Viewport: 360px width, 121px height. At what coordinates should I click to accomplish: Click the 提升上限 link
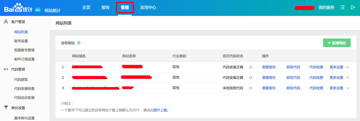click(161, 110)
